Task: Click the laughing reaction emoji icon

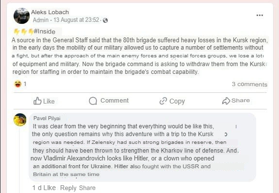Action: [17, 84]
